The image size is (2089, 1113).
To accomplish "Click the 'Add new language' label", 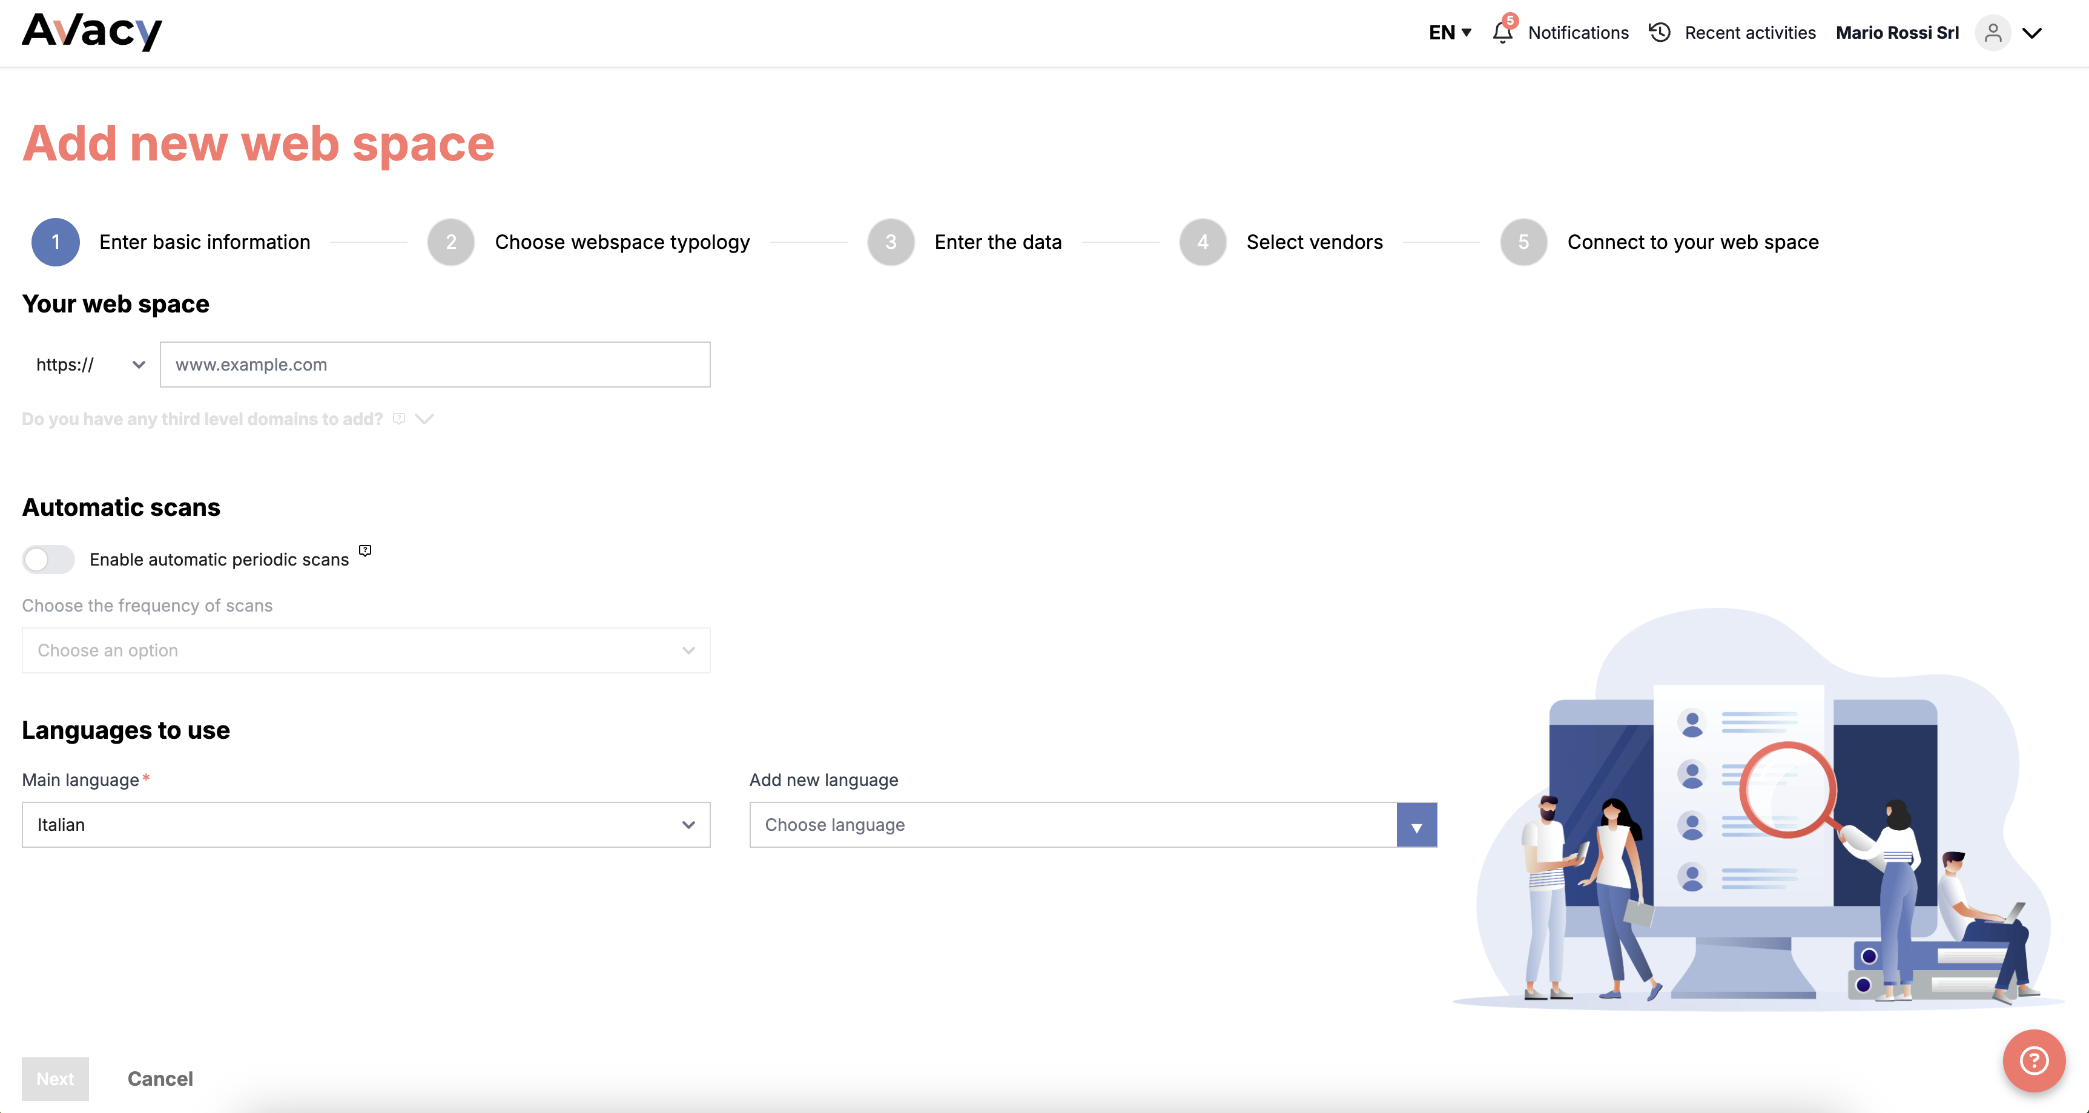I will point(823,779).
